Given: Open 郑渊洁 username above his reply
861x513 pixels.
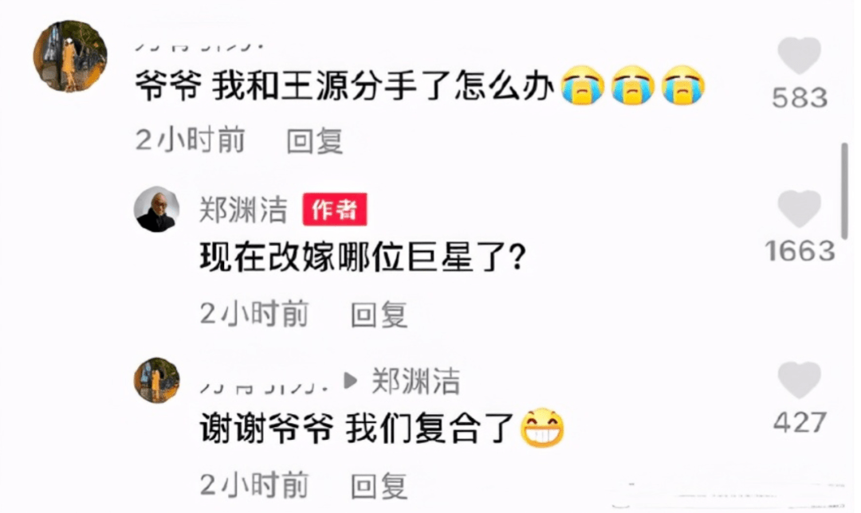Looking at the screenshot, I should 243,210.
